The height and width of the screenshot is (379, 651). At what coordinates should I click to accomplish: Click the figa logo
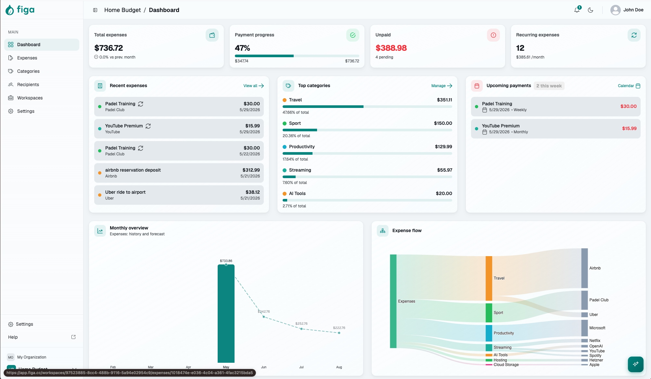[20, 10]
